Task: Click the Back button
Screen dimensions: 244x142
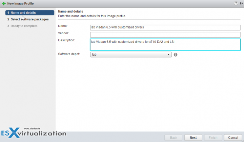Action: (x=174, y=138)
